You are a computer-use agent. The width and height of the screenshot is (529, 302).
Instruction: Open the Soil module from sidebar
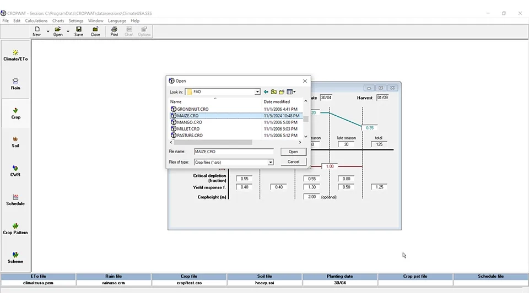coord(15,142)
